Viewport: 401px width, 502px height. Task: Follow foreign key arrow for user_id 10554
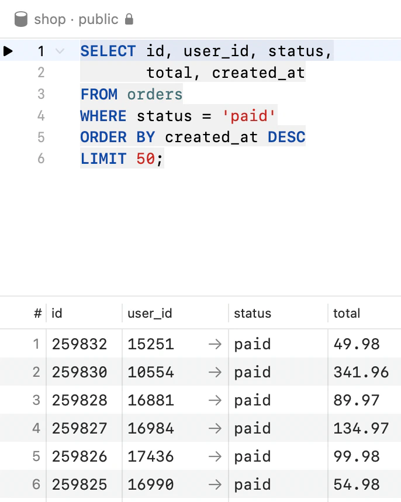(x=215, y=372)
